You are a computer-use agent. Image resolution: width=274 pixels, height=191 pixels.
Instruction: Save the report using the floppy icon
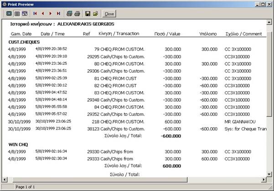tap(88, 14)
